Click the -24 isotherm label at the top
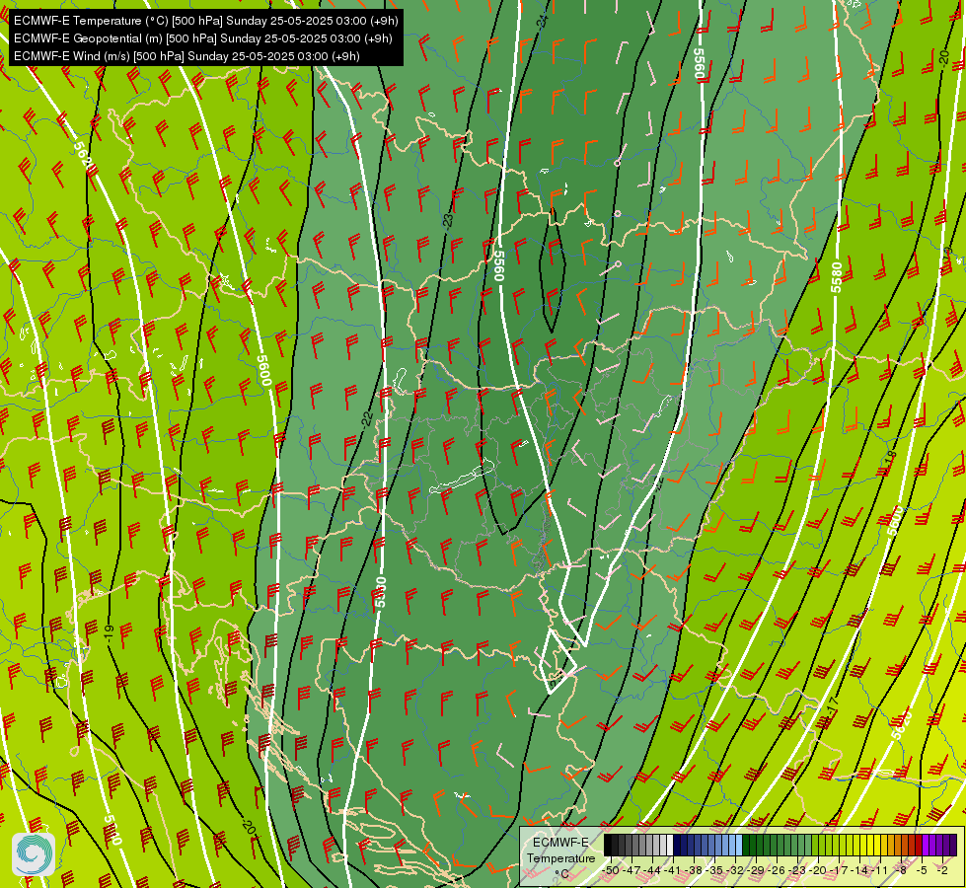966x888 pixels. tap(542, 21)
